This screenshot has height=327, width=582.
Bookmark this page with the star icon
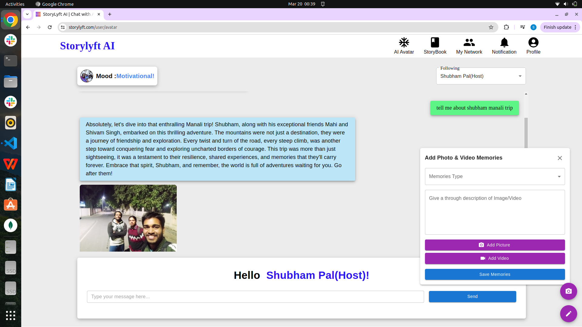491,27
